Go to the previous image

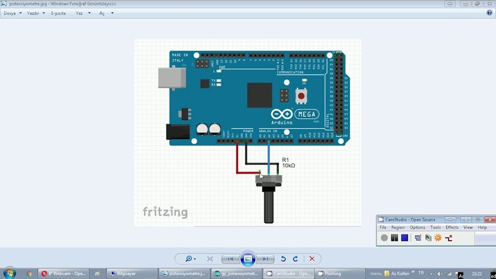click(x=230, y=259)
